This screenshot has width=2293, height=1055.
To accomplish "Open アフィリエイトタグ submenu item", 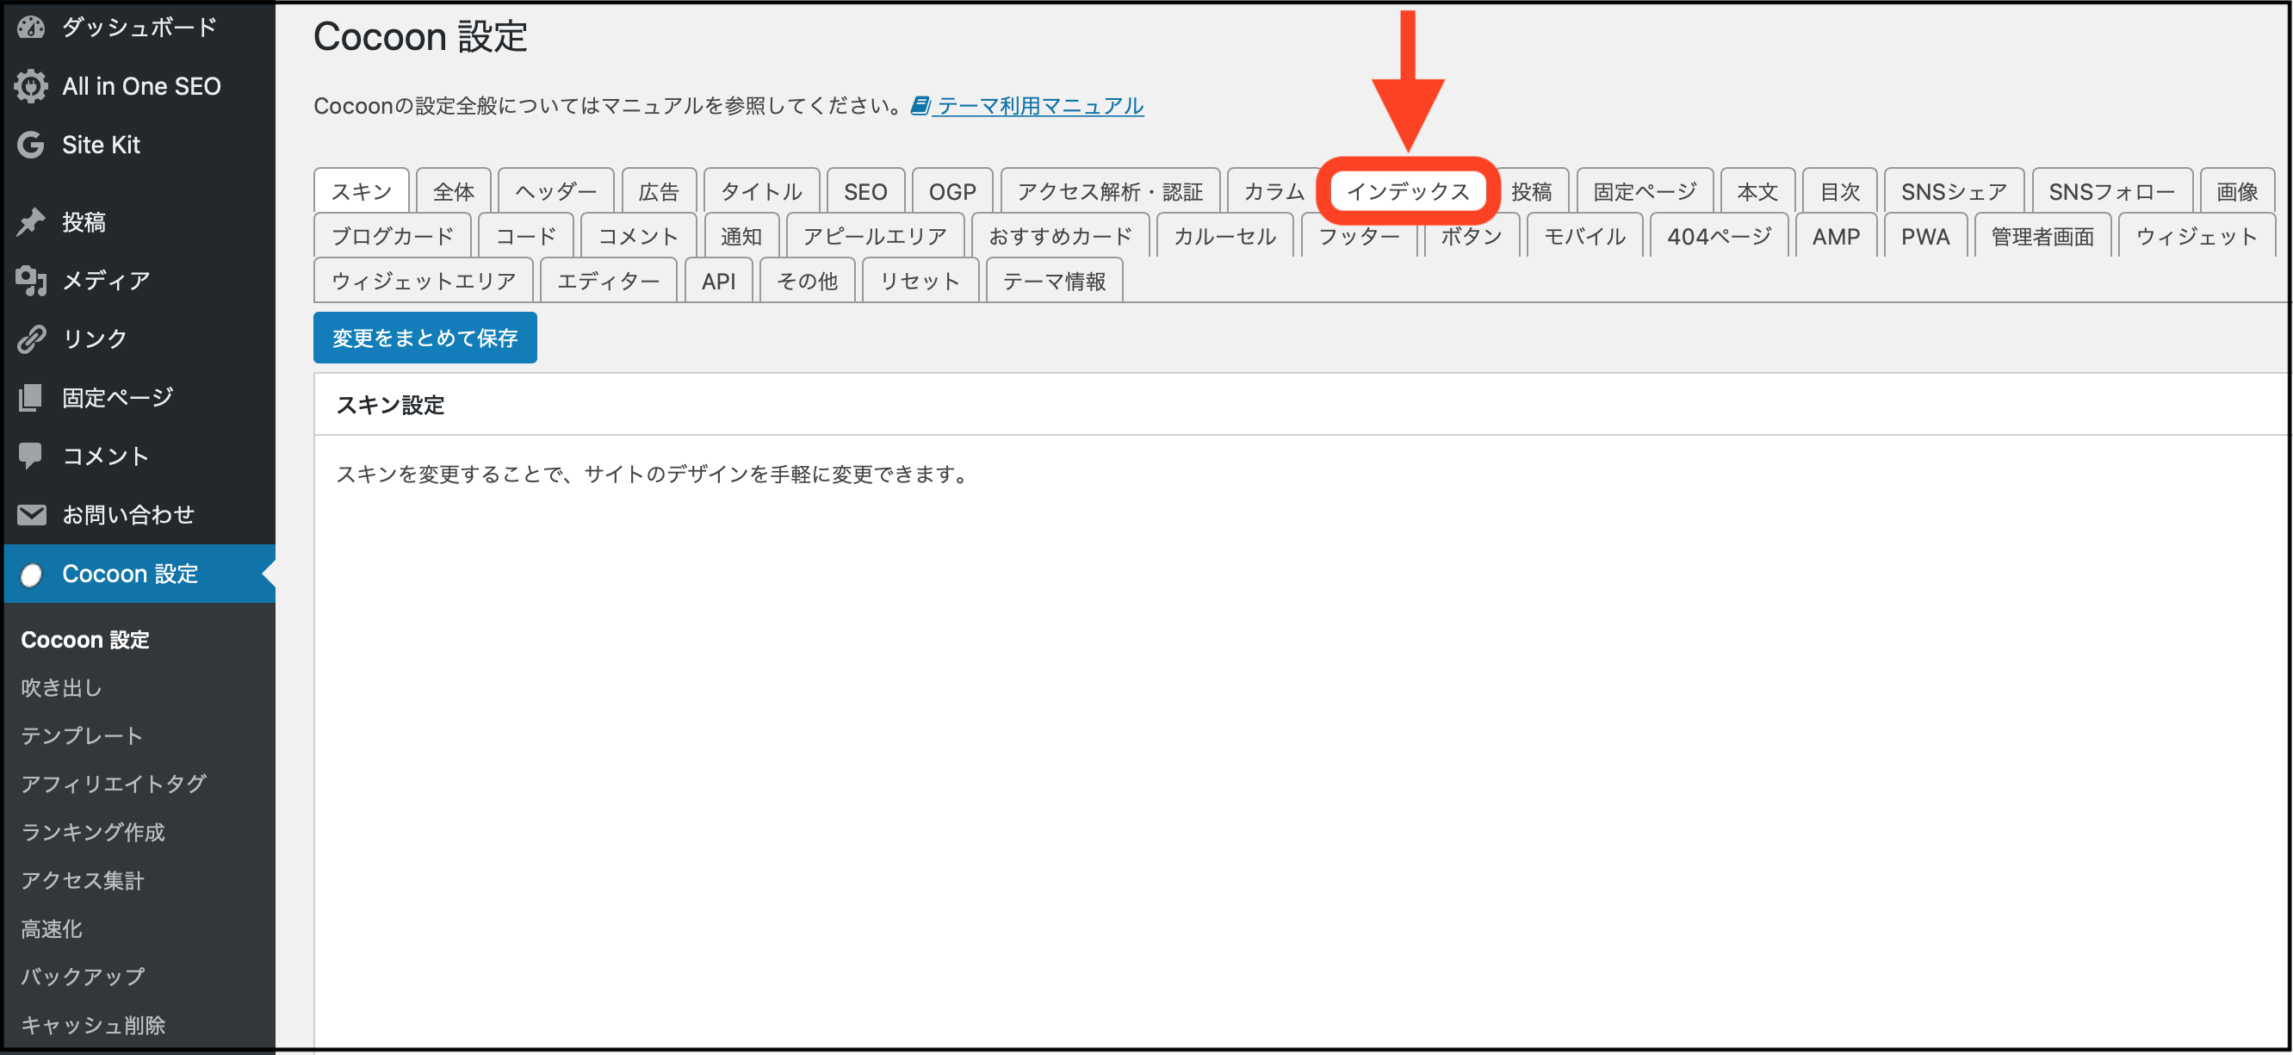I will click(113, 784).
